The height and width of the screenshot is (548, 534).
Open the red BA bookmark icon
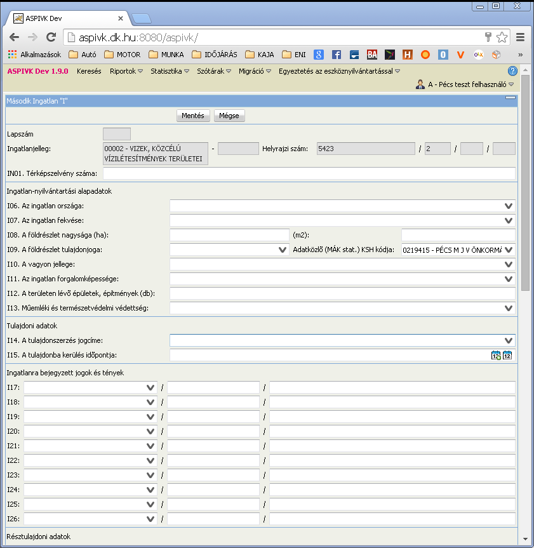[372, 55]
